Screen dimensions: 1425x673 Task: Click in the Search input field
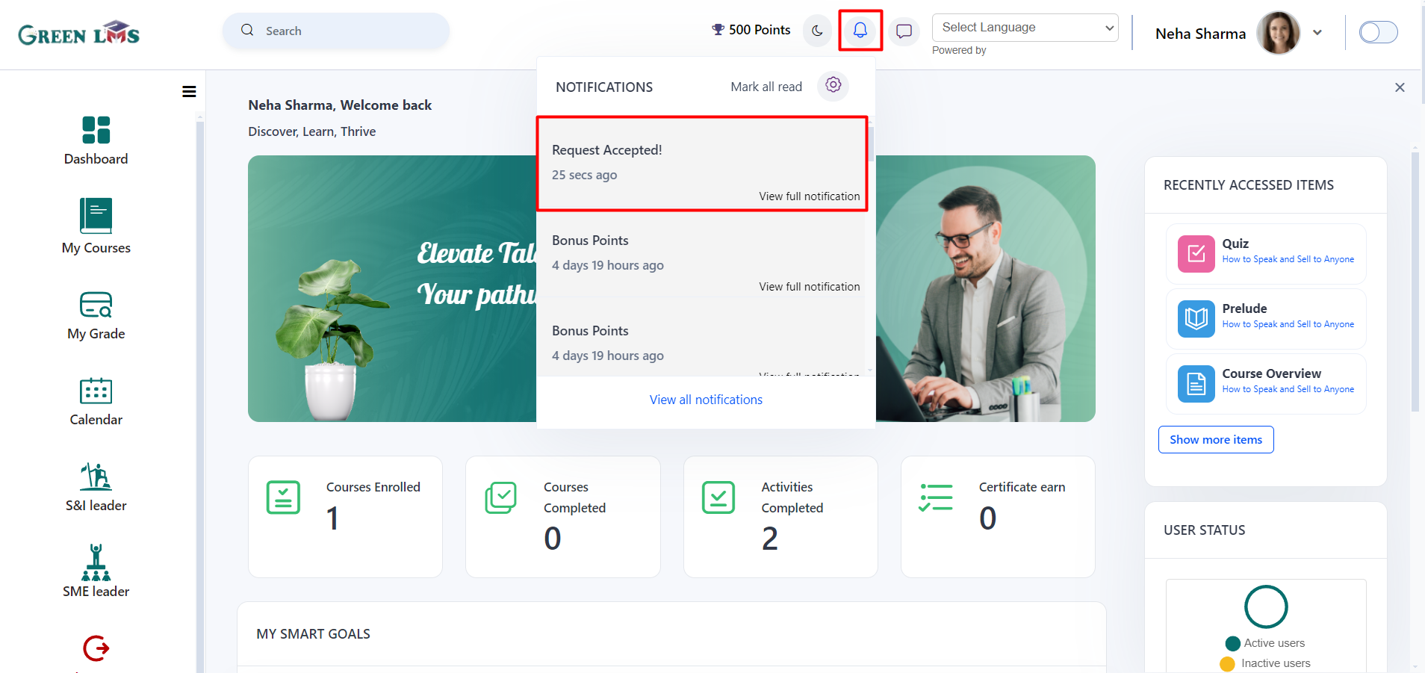pyautogui.click(x=336, y=31)
